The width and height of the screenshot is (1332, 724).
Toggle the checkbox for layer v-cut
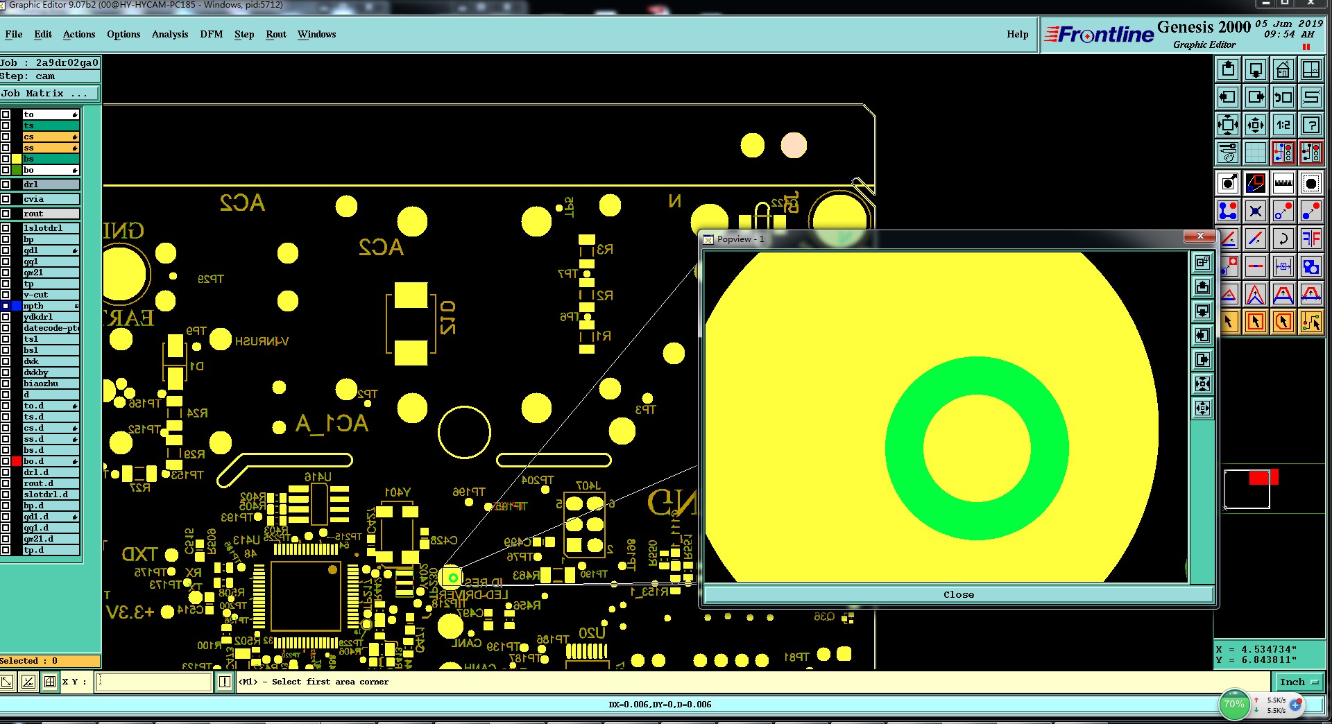[x=6, y=295]
